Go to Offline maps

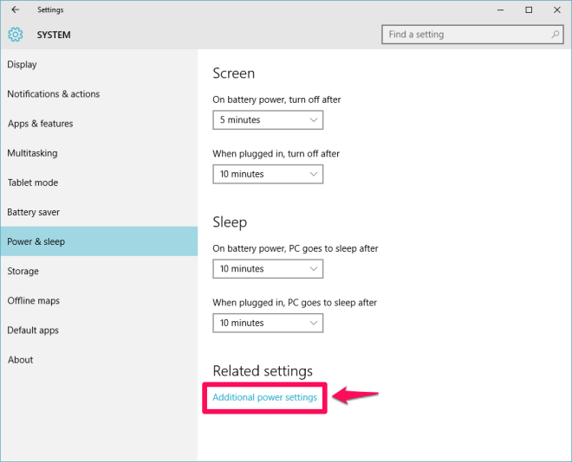pos(99,300)
